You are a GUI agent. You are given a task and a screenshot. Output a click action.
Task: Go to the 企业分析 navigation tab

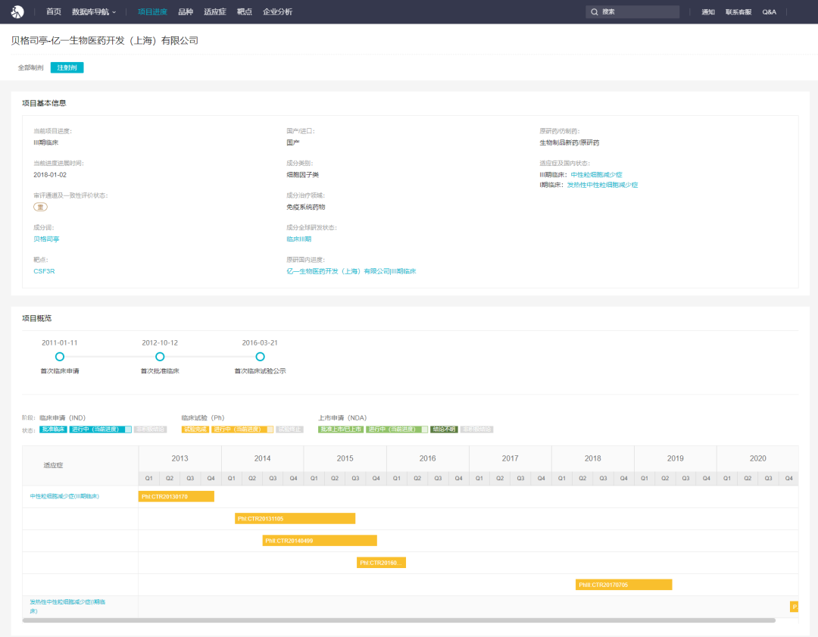277,12
